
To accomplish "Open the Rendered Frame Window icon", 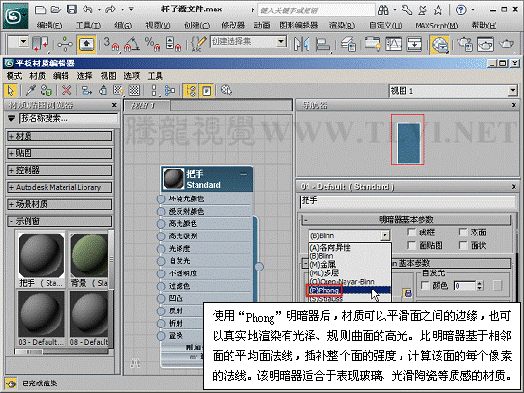I will [485, 44].
